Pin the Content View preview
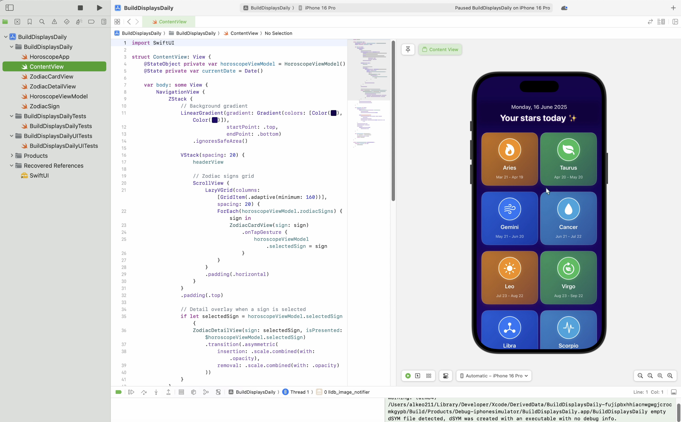 (x=408, y=49)
